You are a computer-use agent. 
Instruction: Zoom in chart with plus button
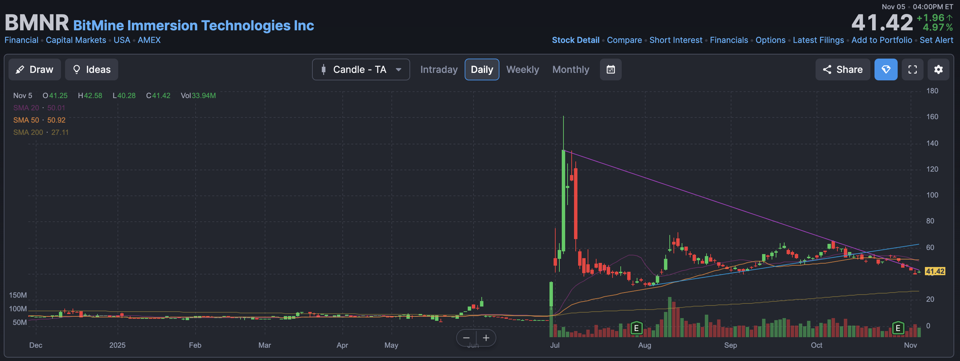pos(486,338)
